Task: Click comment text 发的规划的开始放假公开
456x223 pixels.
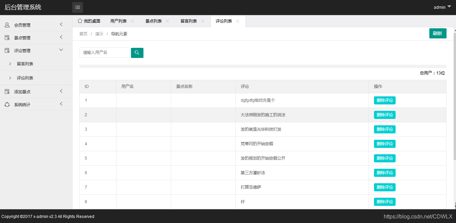Action: [263, 158]
